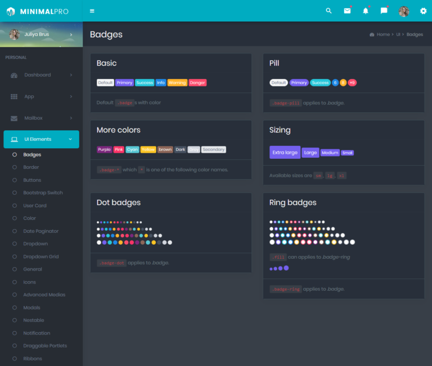Click the Purple color badge
The height and width of the screenshot is (366, 432).
click(105, 149)
